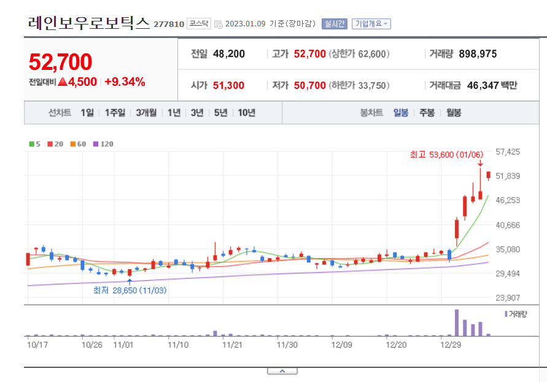
Task: Click the 11/21 date label on the axis
Action: click(x=232, y=345)
